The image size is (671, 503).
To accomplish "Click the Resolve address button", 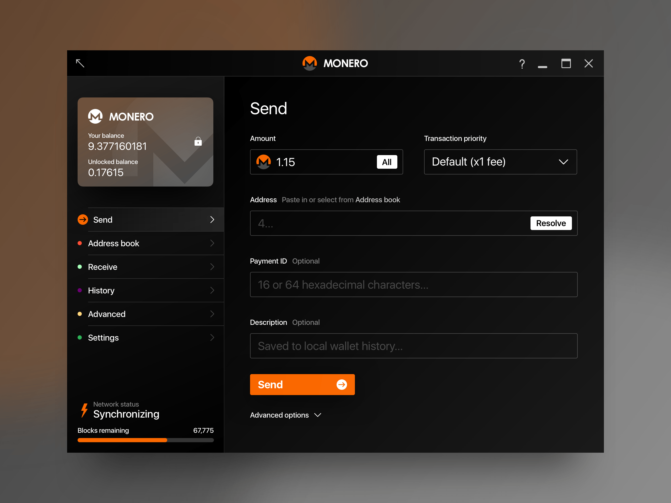I will [x=551, y=223].
